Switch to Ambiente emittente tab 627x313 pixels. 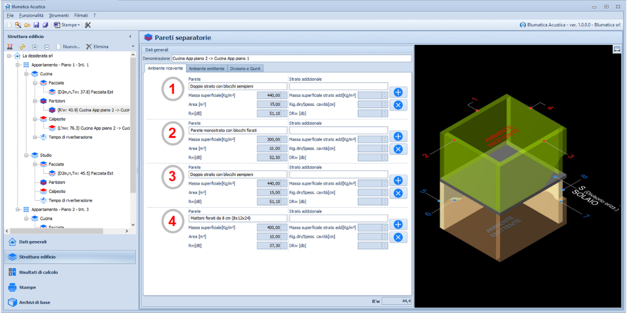point(206,68)
